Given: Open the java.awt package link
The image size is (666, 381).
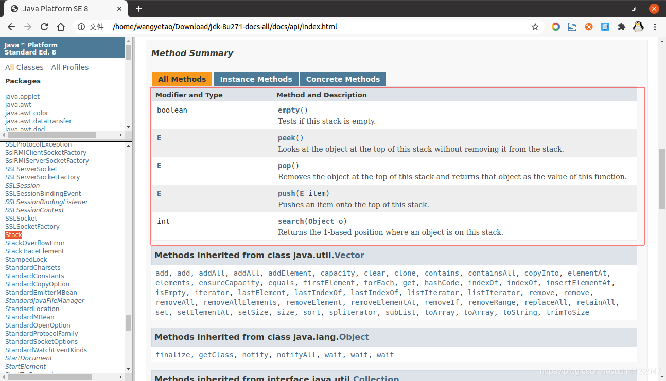Looking at the screenshot, I should coord(18,105).
